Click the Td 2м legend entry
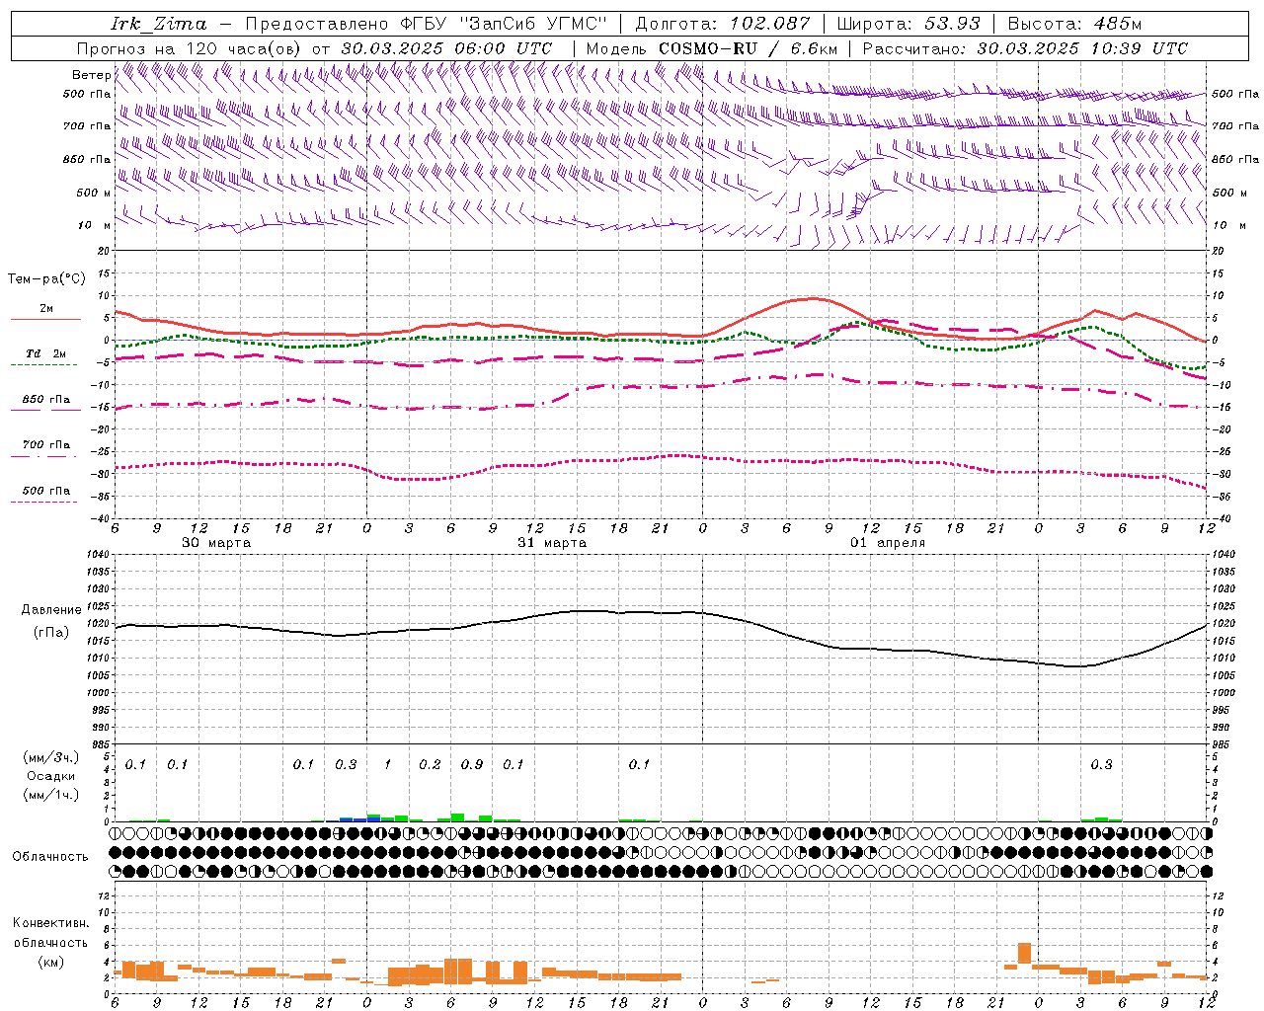Screen dimensions: 1264x1011 (45, 353)
